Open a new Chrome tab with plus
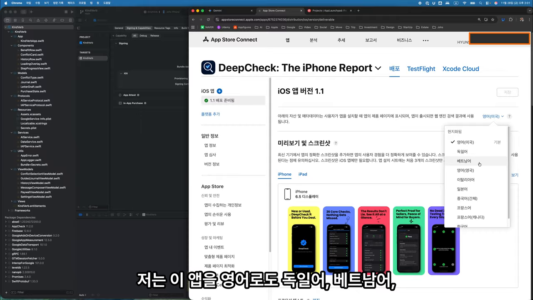 [358, 10]
